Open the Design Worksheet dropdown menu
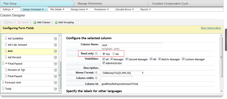The image size is (227, 99). [33, 9]
